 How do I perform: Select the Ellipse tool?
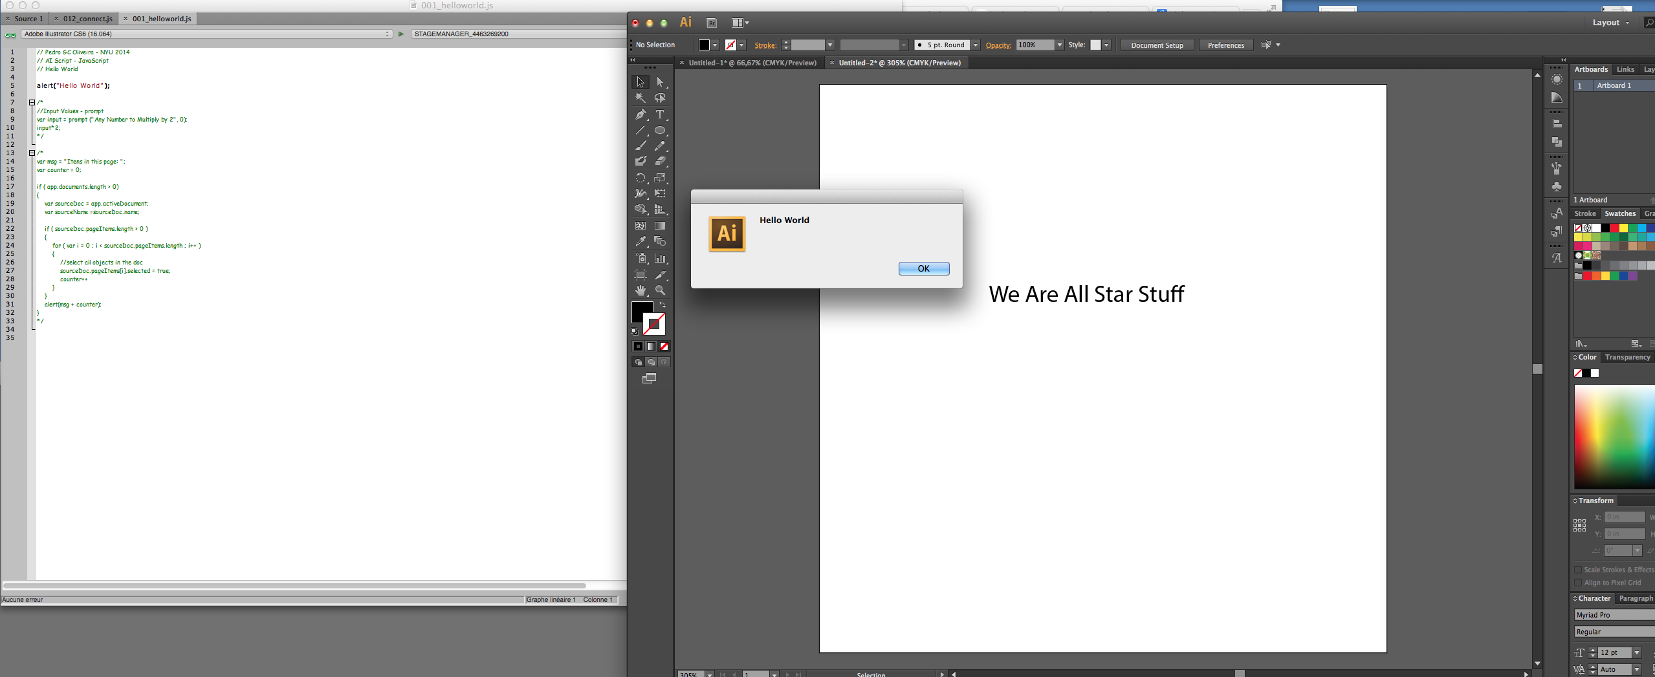pos(660,130)
